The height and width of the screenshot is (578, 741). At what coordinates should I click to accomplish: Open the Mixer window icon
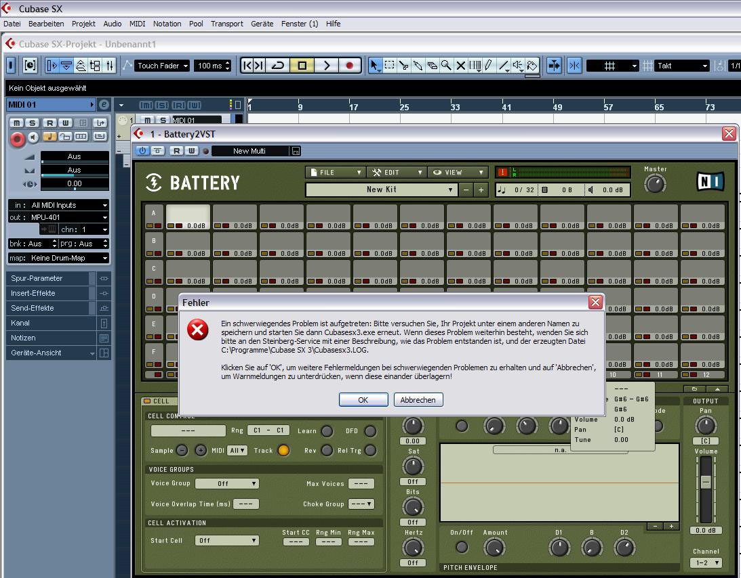(x=110, y=66)
